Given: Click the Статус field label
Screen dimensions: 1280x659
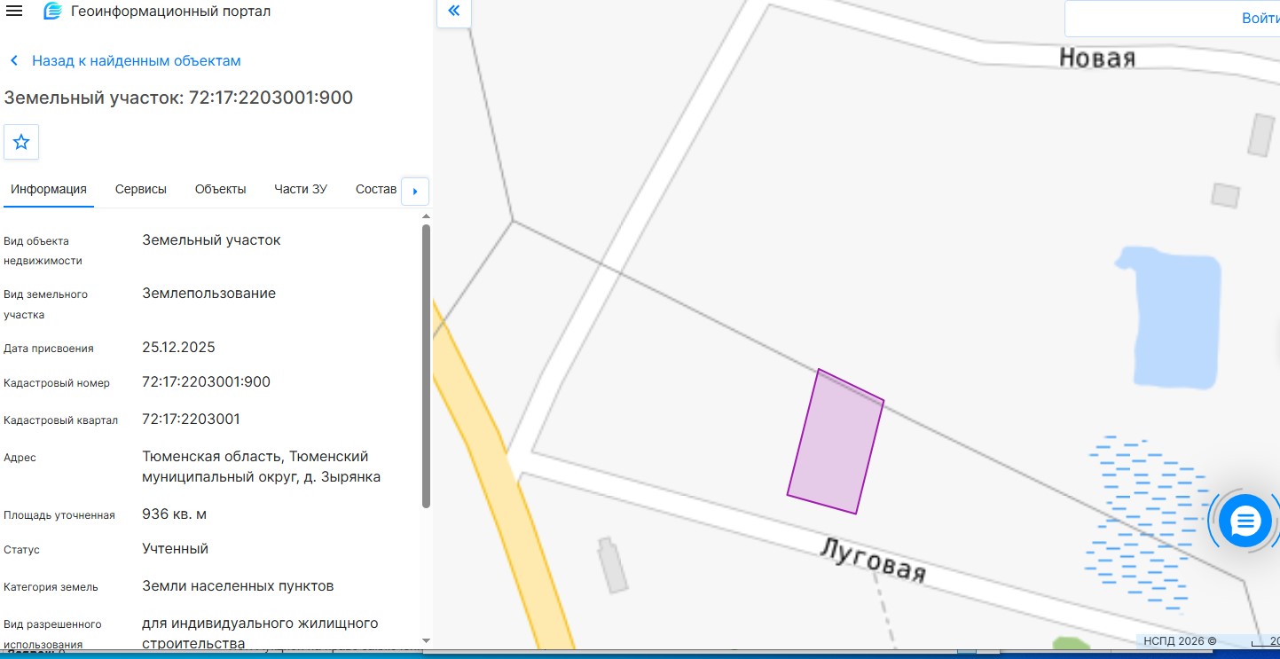Looking at the screenshot, I should click(21, 550).
